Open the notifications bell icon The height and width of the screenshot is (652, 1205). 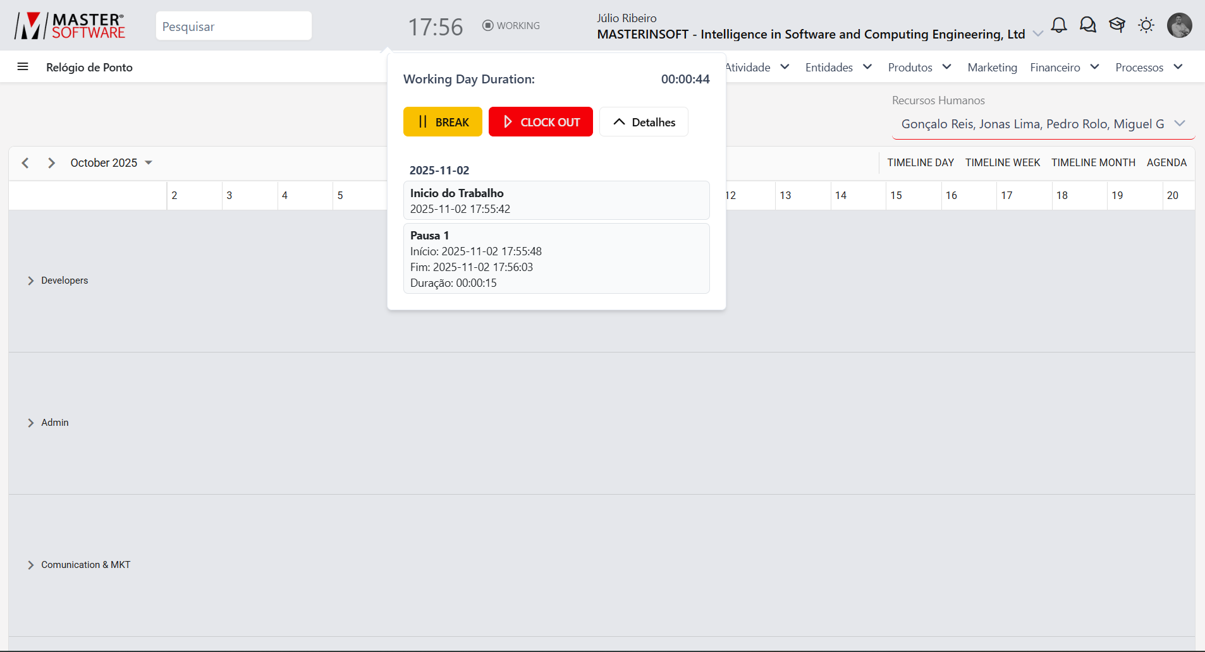click(x=1058, y=25)
